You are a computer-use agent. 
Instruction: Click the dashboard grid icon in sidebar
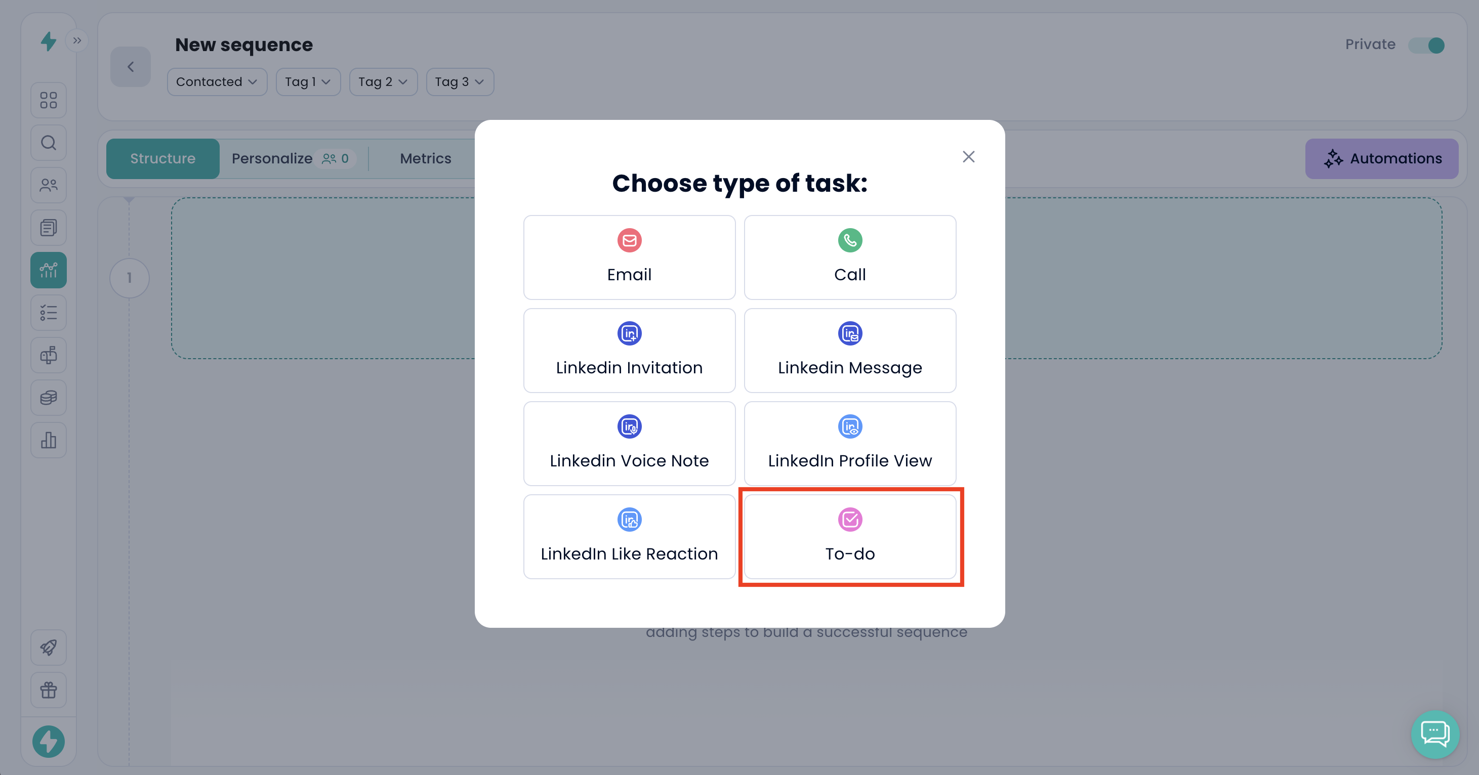(48, 100)
